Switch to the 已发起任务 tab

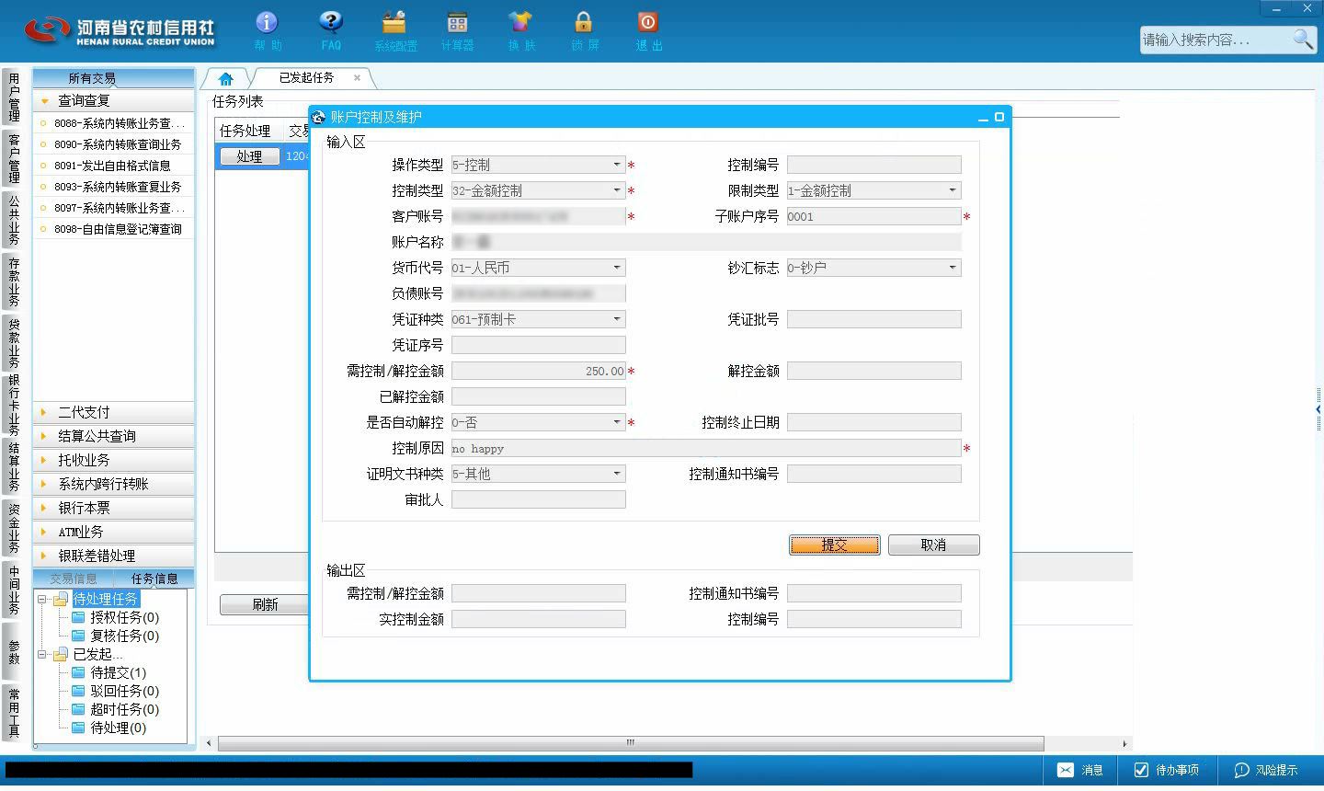pyautogui.click(x=306, y=78)
